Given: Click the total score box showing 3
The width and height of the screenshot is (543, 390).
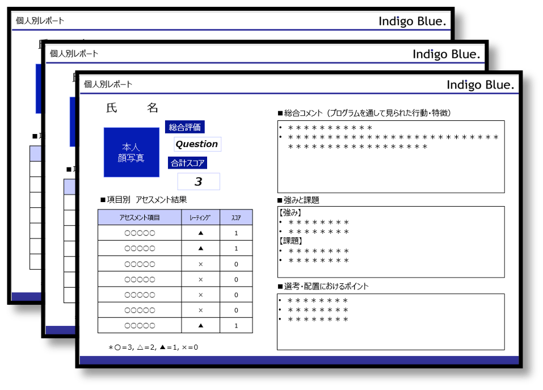Looking at the screenshot, I should click(198, 182).
